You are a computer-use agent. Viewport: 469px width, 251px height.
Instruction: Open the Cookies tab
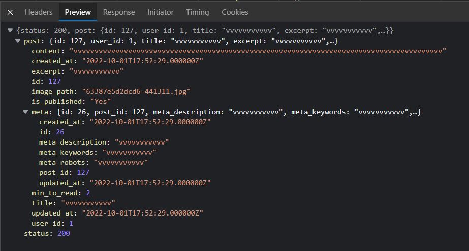235,12
